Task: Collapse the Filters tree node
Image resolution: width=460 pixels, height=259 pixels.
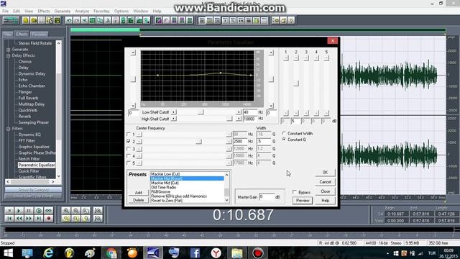Action: [x=9, y=129]
